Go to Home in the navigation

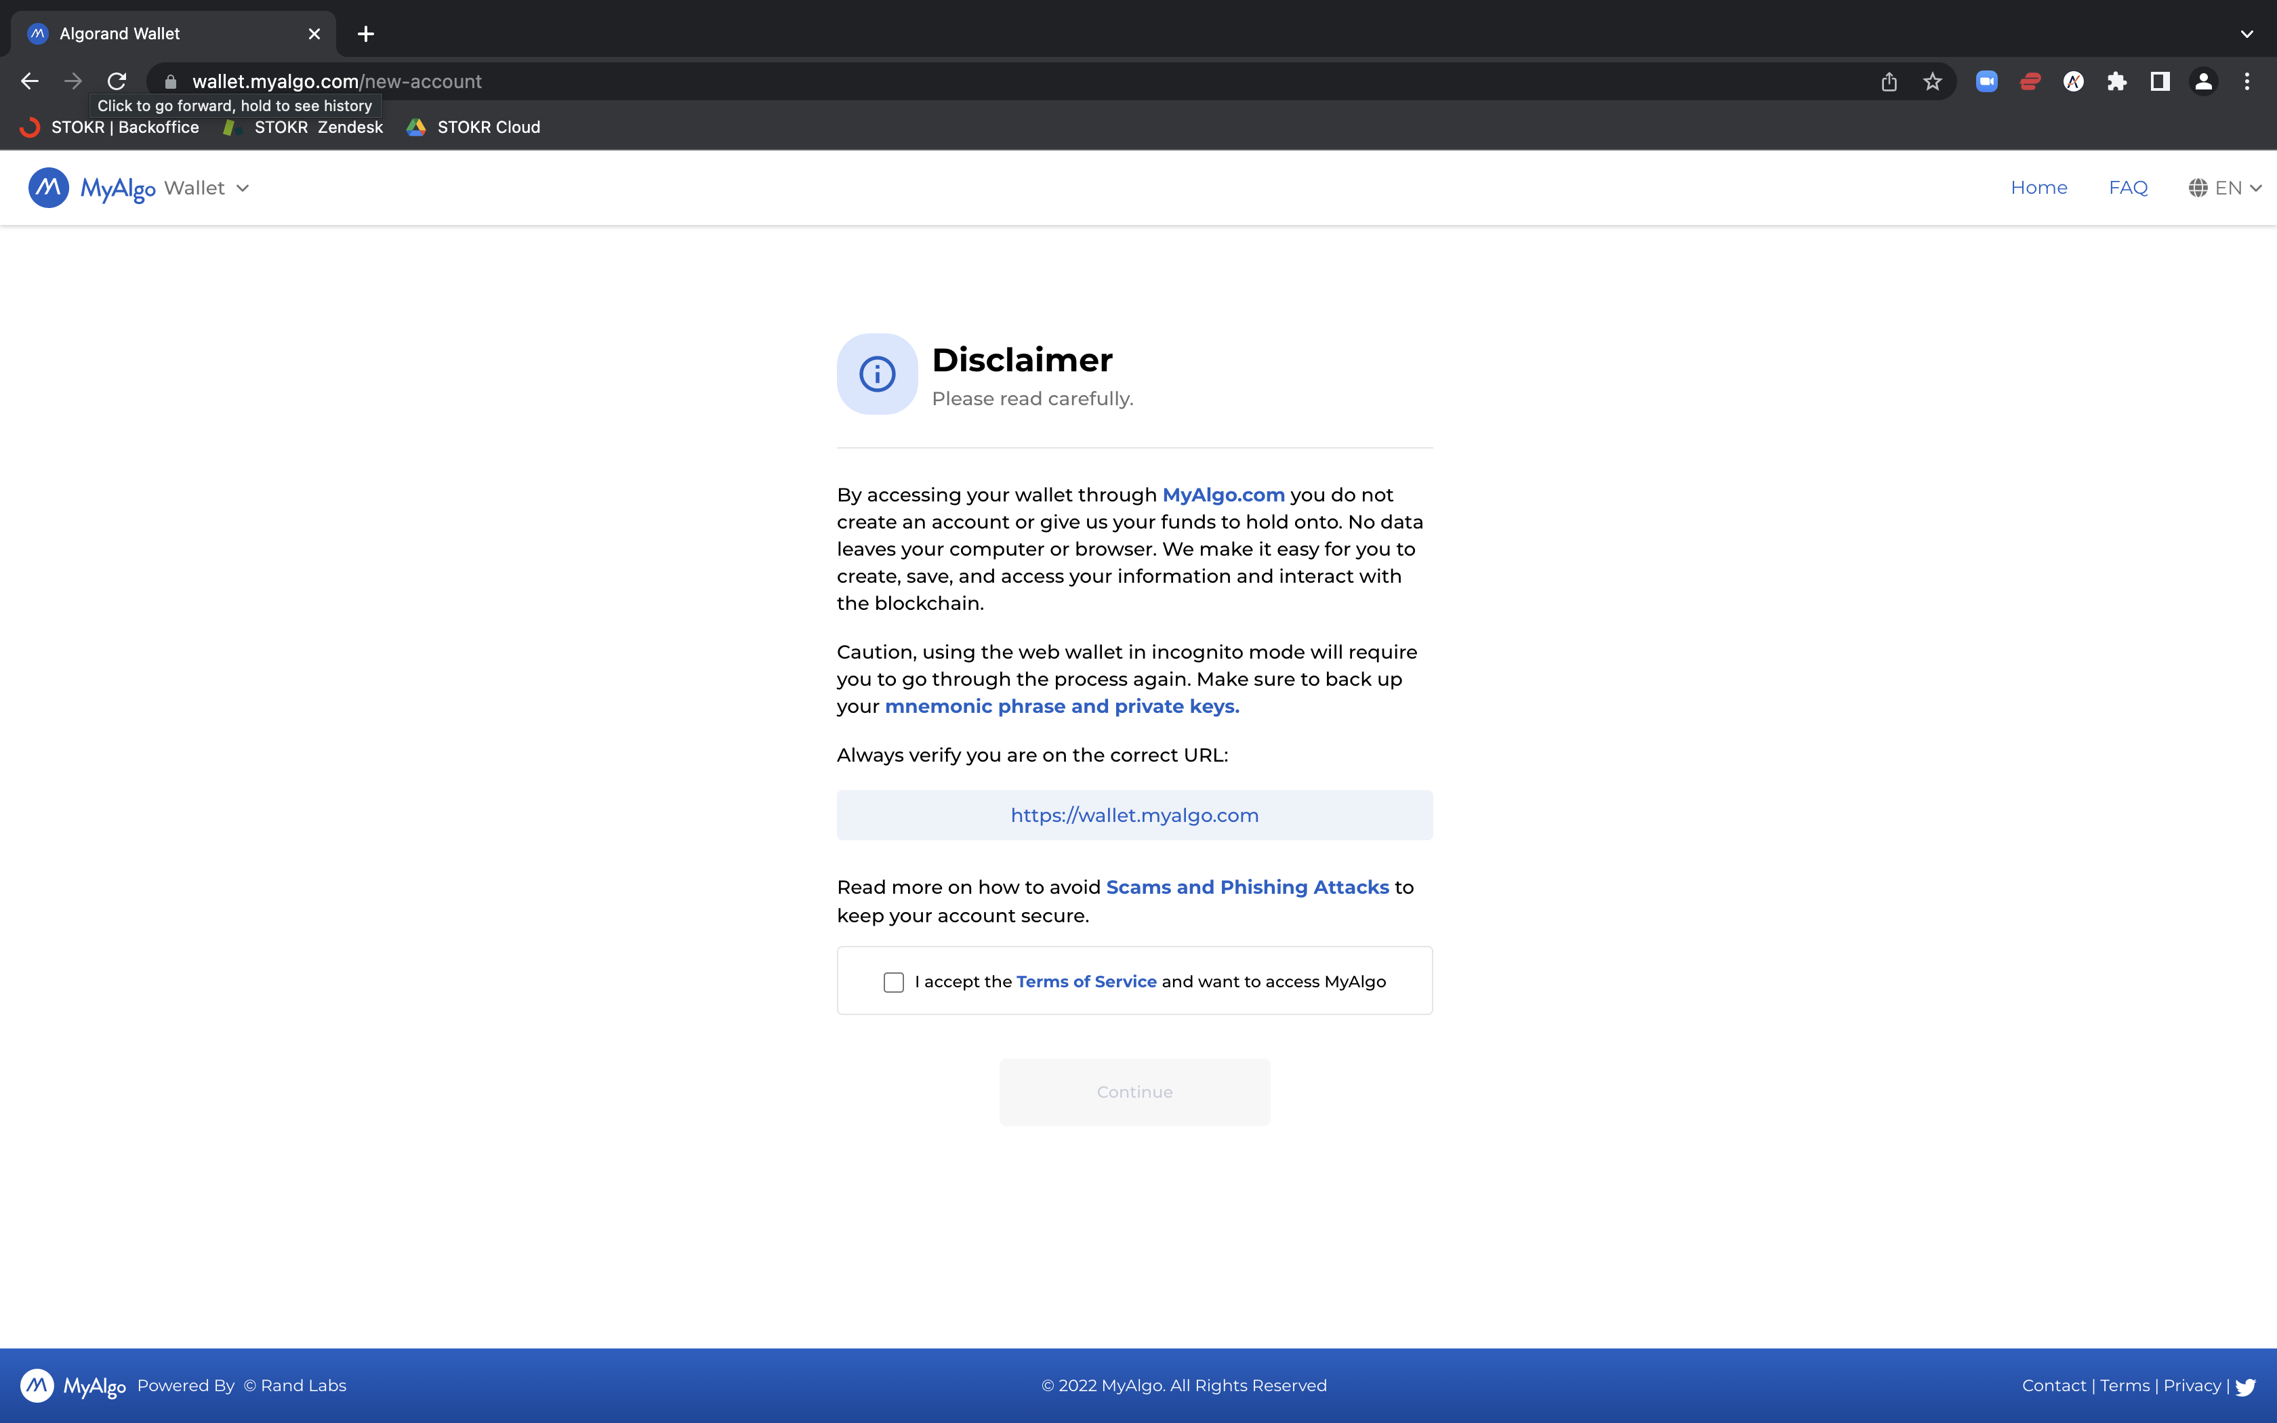[2039, 187]
